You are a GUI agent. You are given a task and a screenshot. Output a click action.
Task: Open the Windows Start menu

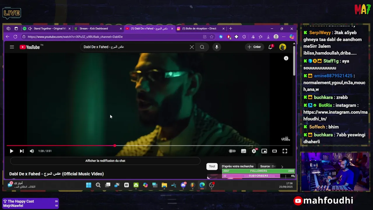coord(89,185)
